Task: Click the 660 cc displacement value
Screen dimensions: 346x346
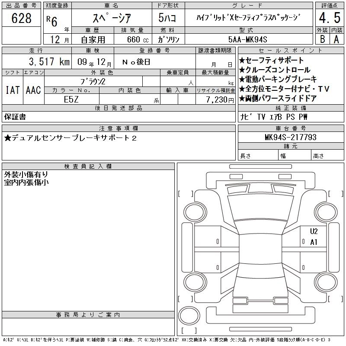Action: (138, 39)
